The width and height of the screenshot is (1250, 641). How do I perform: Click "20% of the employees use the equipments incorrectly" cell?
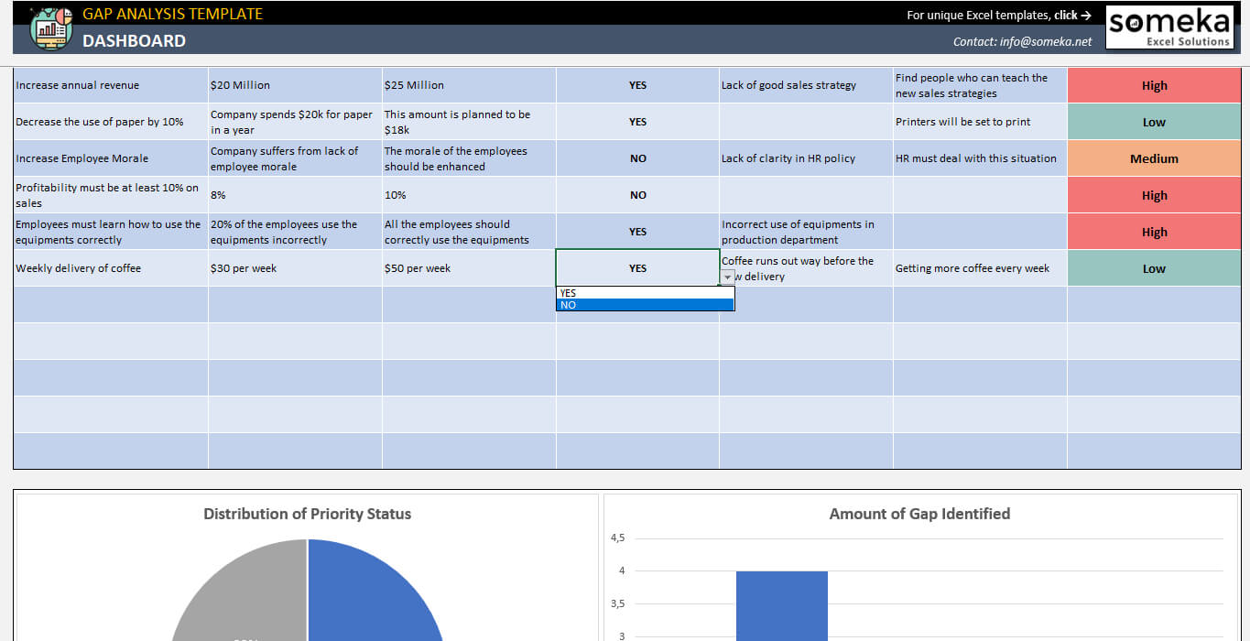coord(295,232)
